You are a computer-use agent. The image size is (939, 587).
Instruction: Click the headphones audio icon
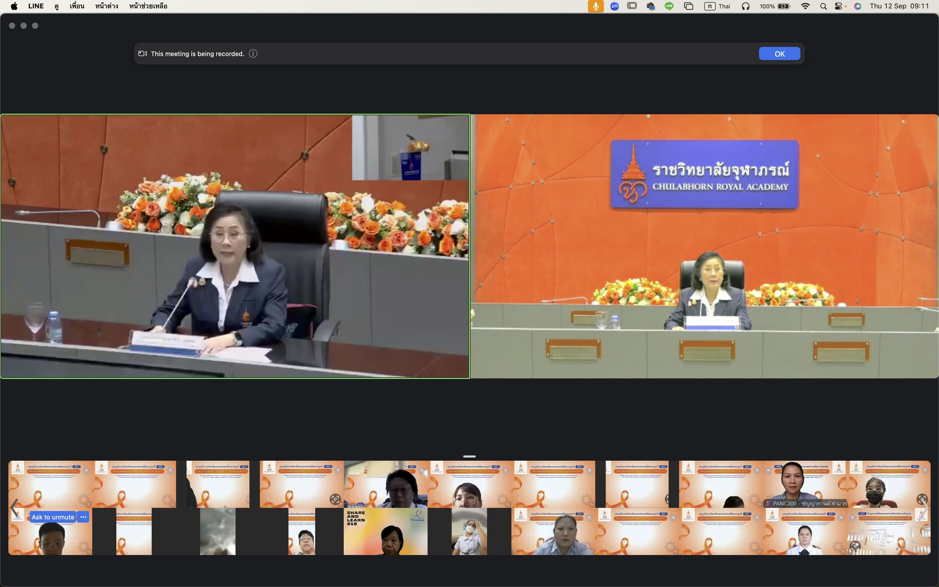pos(745,6)
